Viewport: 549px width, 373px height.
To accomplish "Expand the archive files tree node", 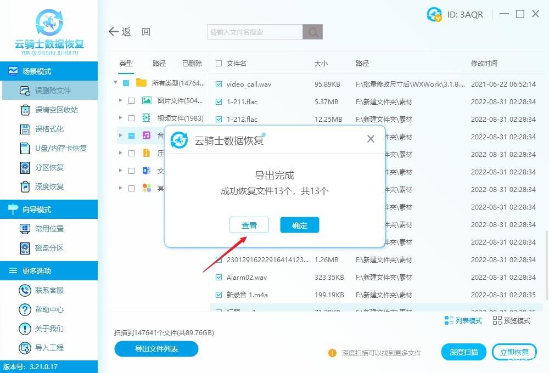I will coord(120,153).
